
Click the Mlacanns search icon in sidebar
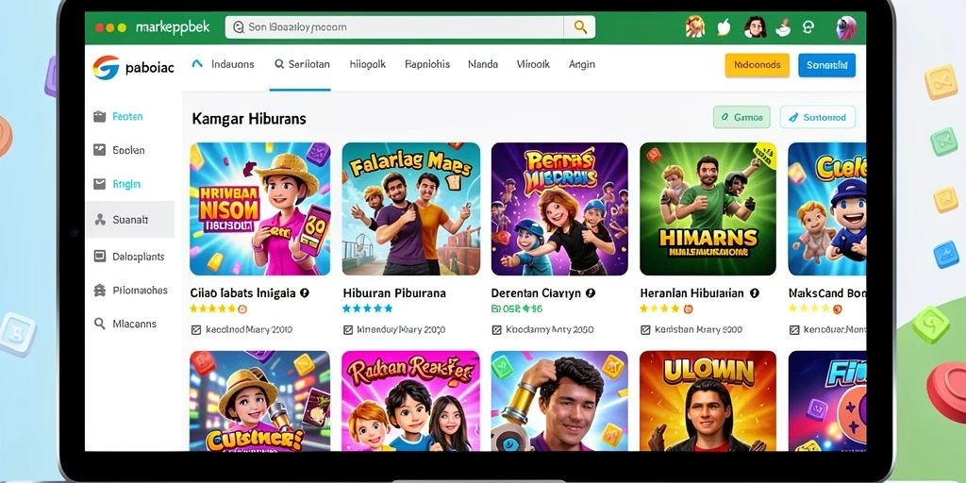99,324
